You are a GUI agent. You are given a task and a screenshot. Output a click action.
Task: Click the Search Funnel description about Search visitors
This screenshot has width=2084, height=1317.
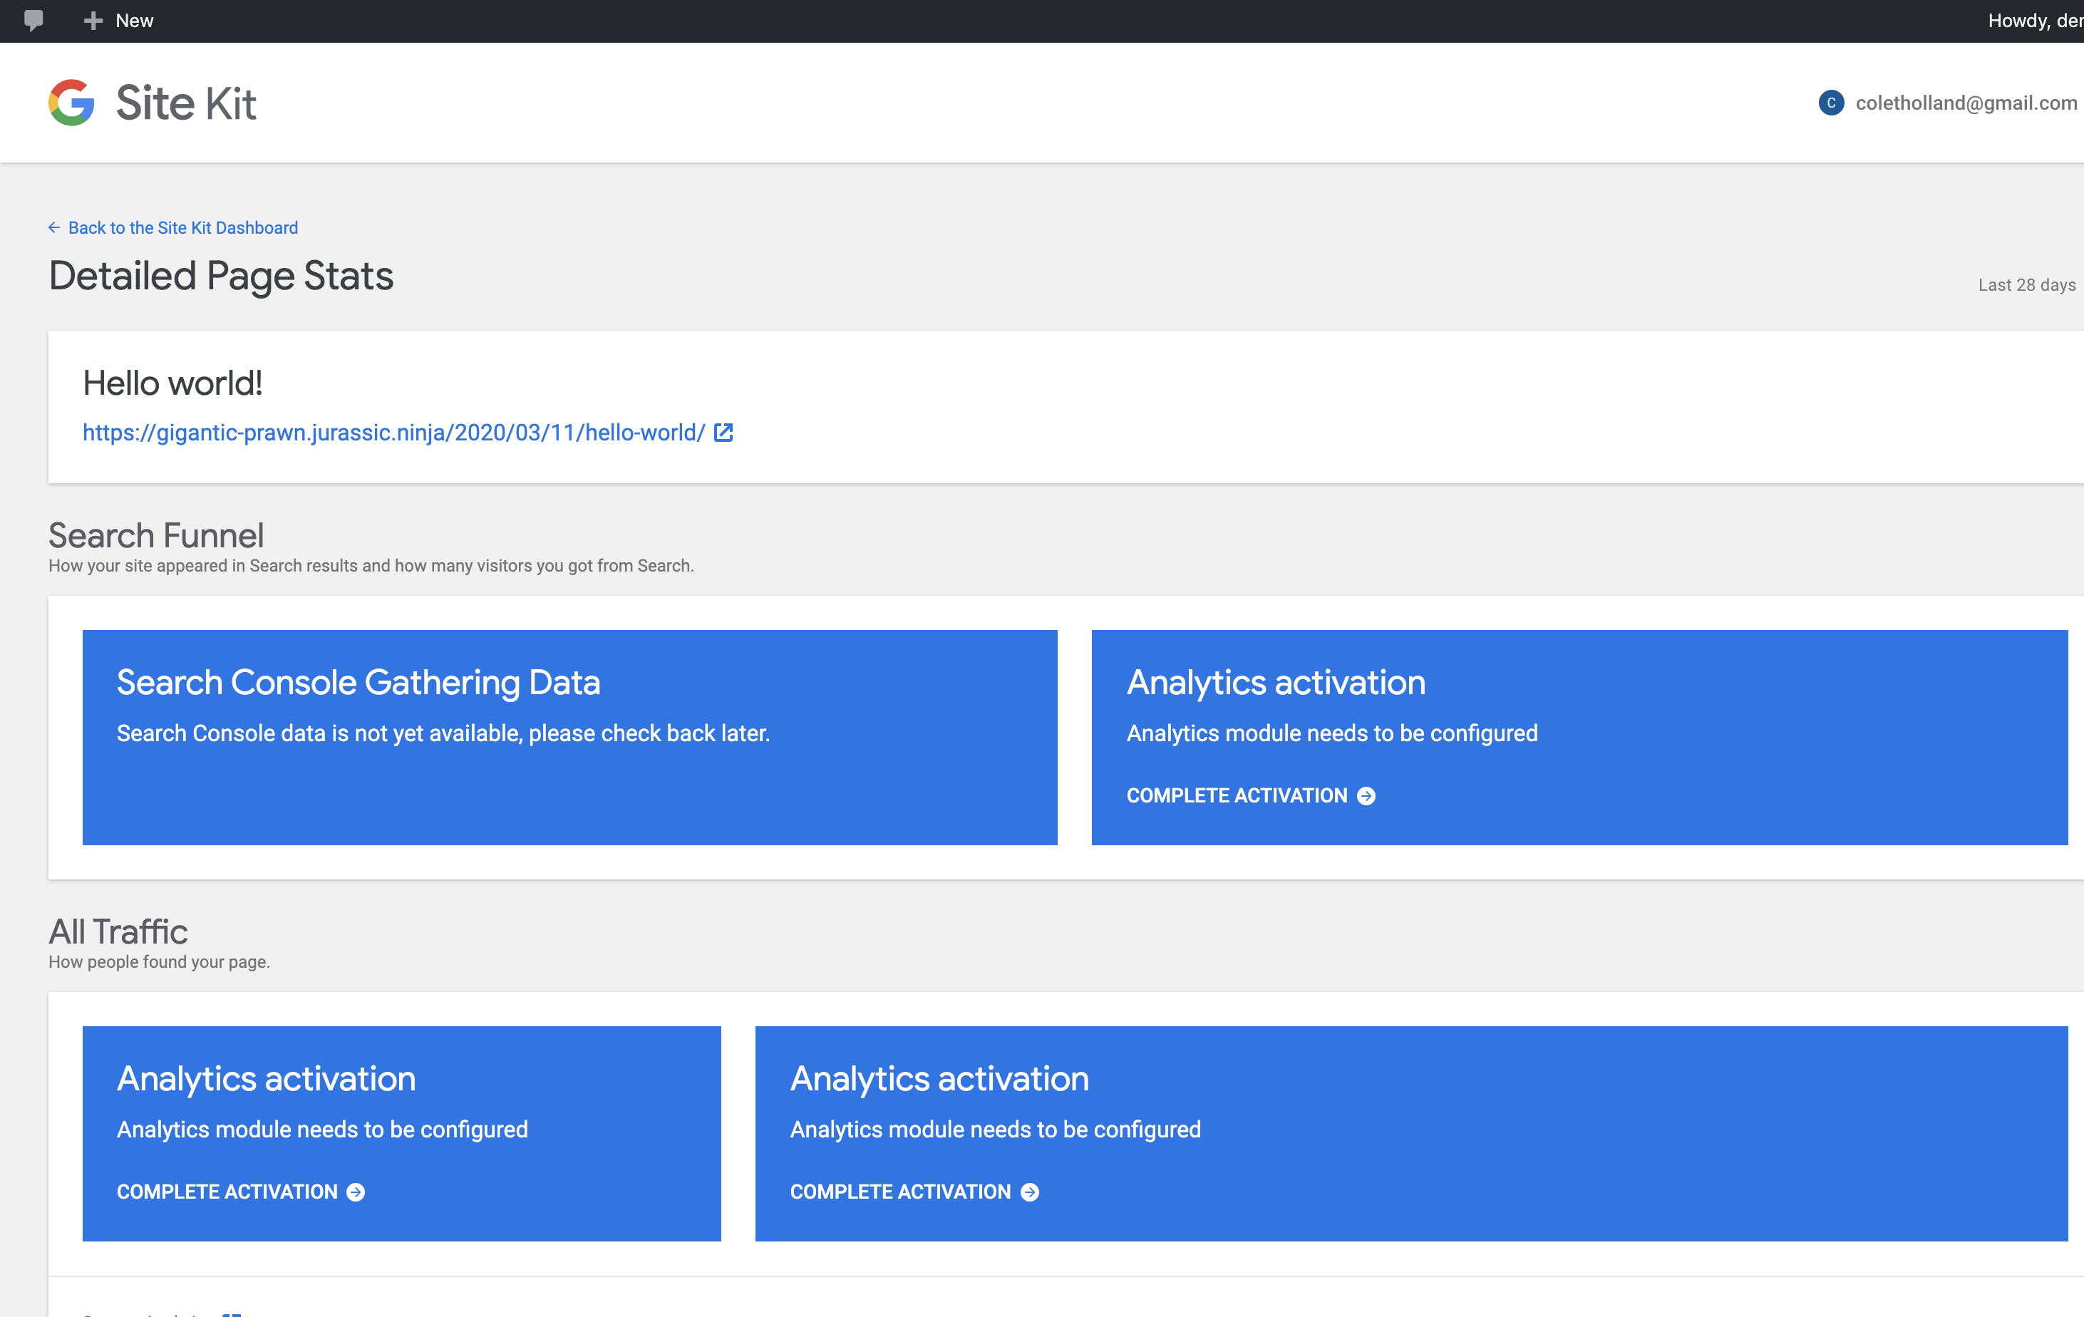tap(371, 565)
